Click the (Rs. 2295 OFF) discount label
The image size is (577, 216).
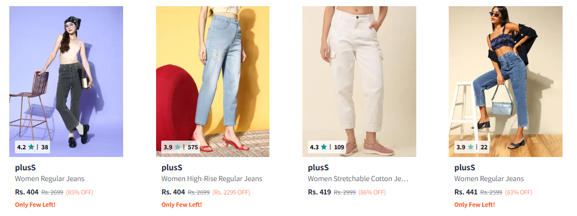(231, 193)
